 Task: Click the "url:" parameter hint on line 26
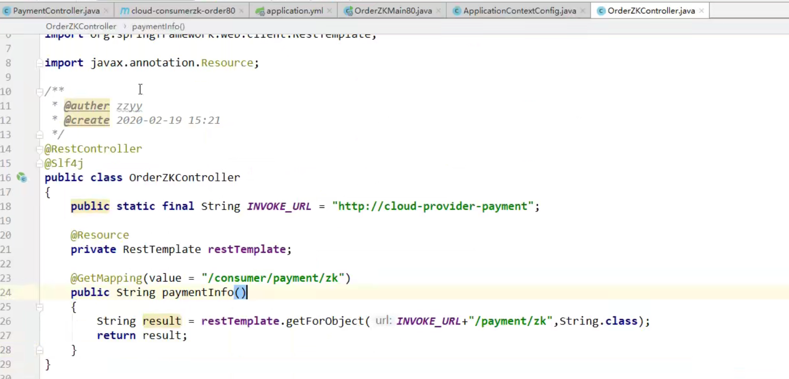(x=384, y=321)
